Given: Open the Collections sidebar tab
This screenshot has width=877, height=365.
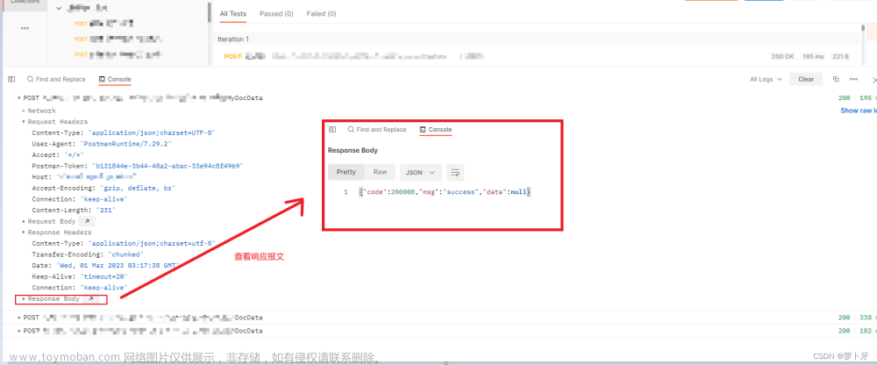Looking at the screenshot, I should point(25,4).
